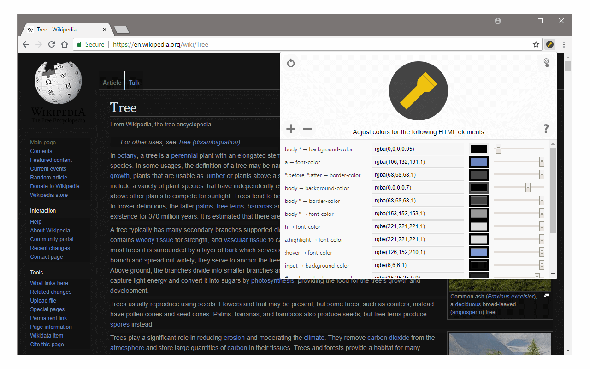Image resolution: width=590 pixels, height=369 pixels.
Task: Open the mountain tree thumbnail image
Action: (x=500, y=344)
